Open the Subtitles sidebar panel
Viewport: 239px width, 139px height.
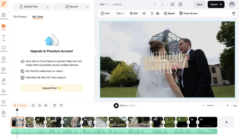point(3,49)
